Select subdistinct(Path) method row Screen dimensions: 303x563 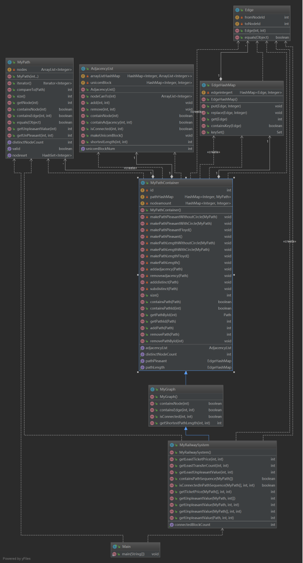(186, 289)
